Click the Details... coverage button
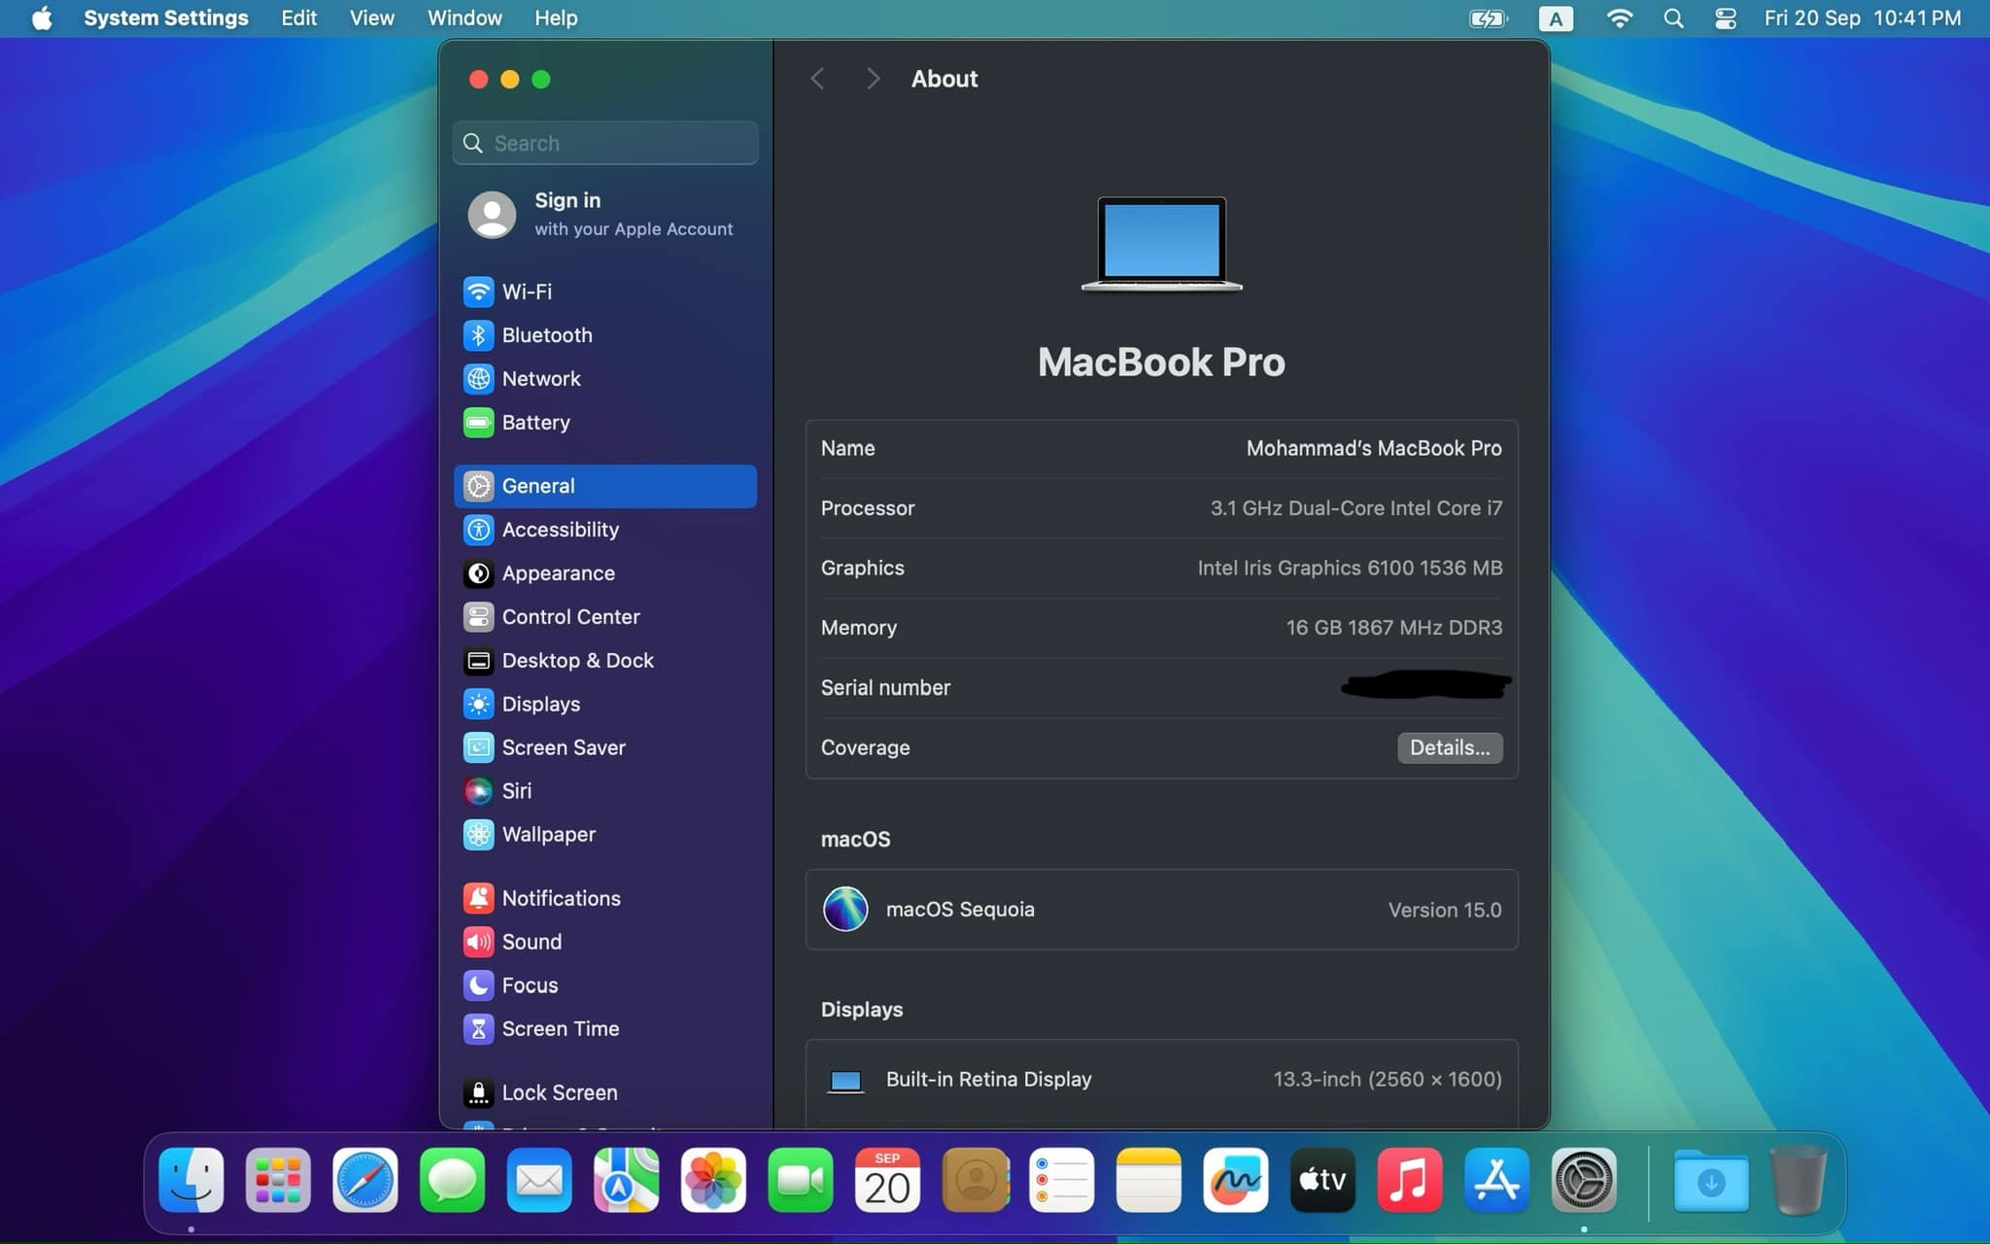Screen dimensions: 1990x1244 [x=1450, y=747]
